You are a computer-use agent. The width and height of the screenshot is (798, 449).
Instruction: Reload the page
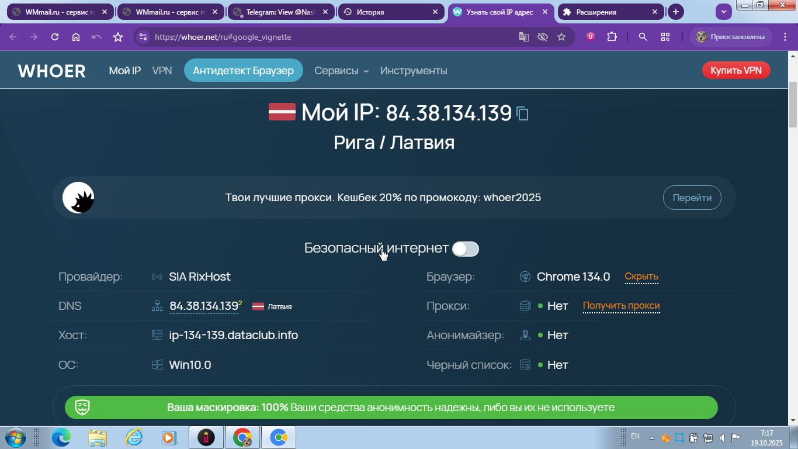(x=55, y=37)
